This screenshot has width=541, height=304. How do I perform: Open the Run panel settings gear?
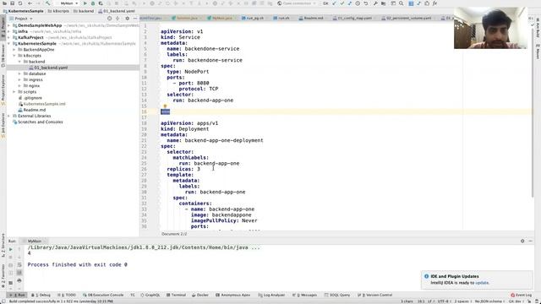point(522,241)
